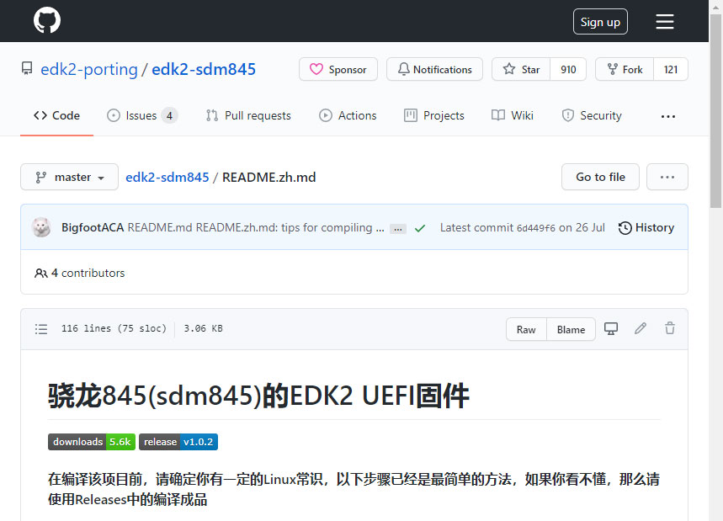The width and height of the screenshot is (723, 521).
Task: Open the hamburger menu icon
Action: coord(665,21)
